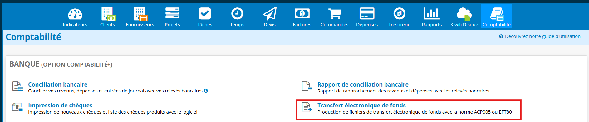
Task: Open the Impression de chèques link
Action: (x=60, y=106)
